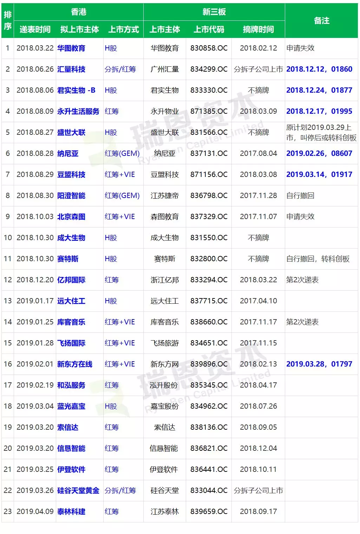Click code 839659.OC in last row

pos(209,512)
